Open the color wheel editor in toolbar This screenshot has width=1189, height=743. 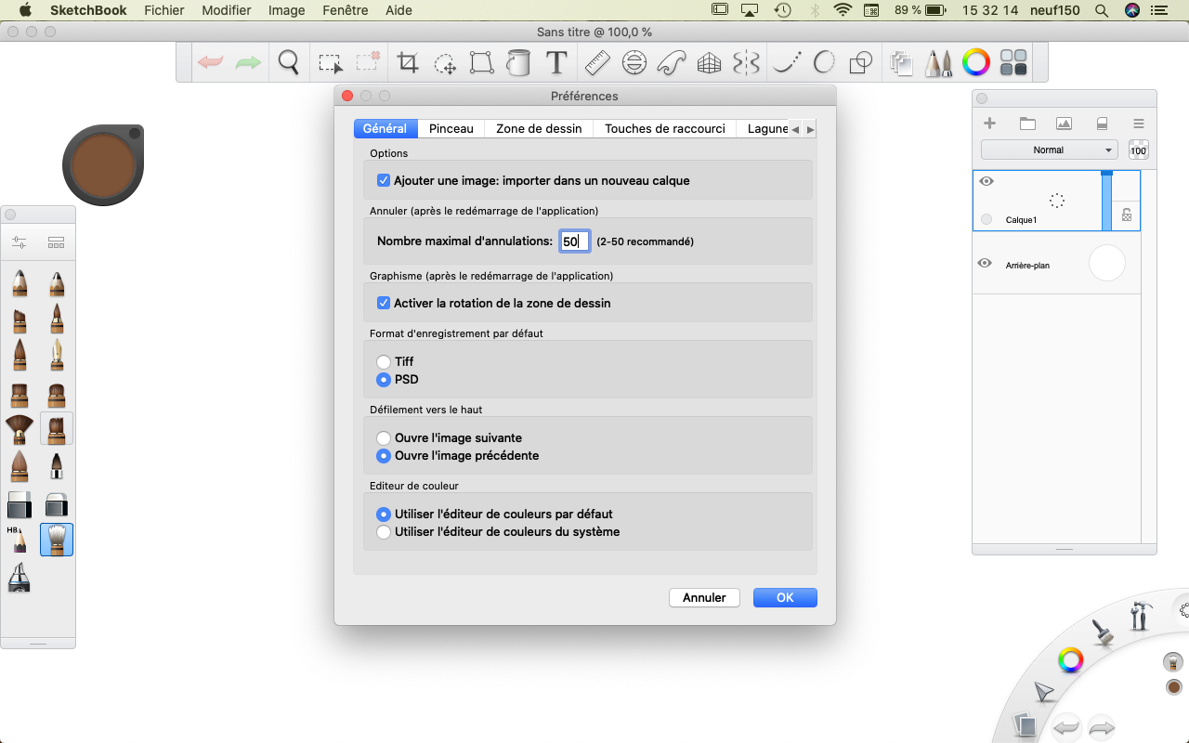pos(975,63)
